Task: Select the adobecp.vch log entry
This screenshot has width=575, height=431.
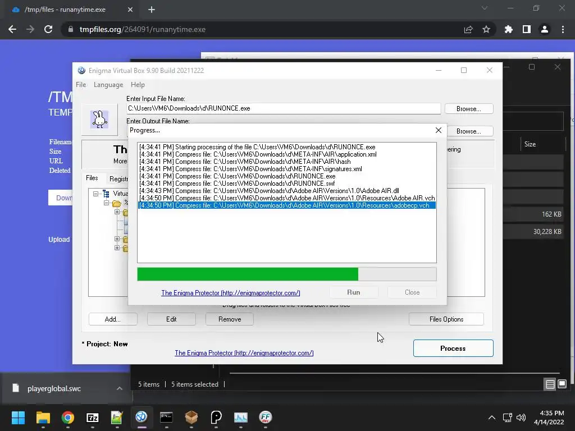Action: pyautogui.click(x=287, y=205)
